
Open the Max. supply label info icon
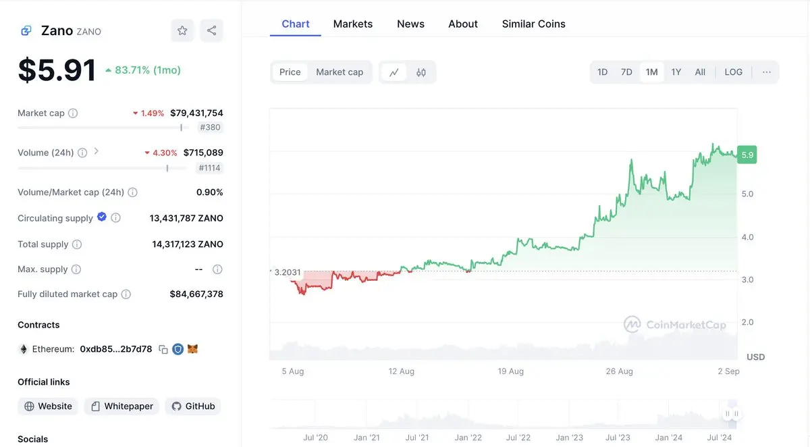coord(76,269)
